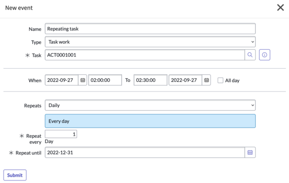Image resolution: width=289 pixels, height=183 pixels.
Task: Click the Name input field
Action: click(150, 28)
